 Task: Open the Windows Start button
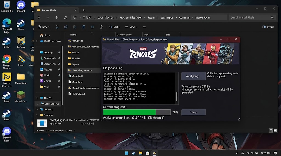click(x=127, y=153)
